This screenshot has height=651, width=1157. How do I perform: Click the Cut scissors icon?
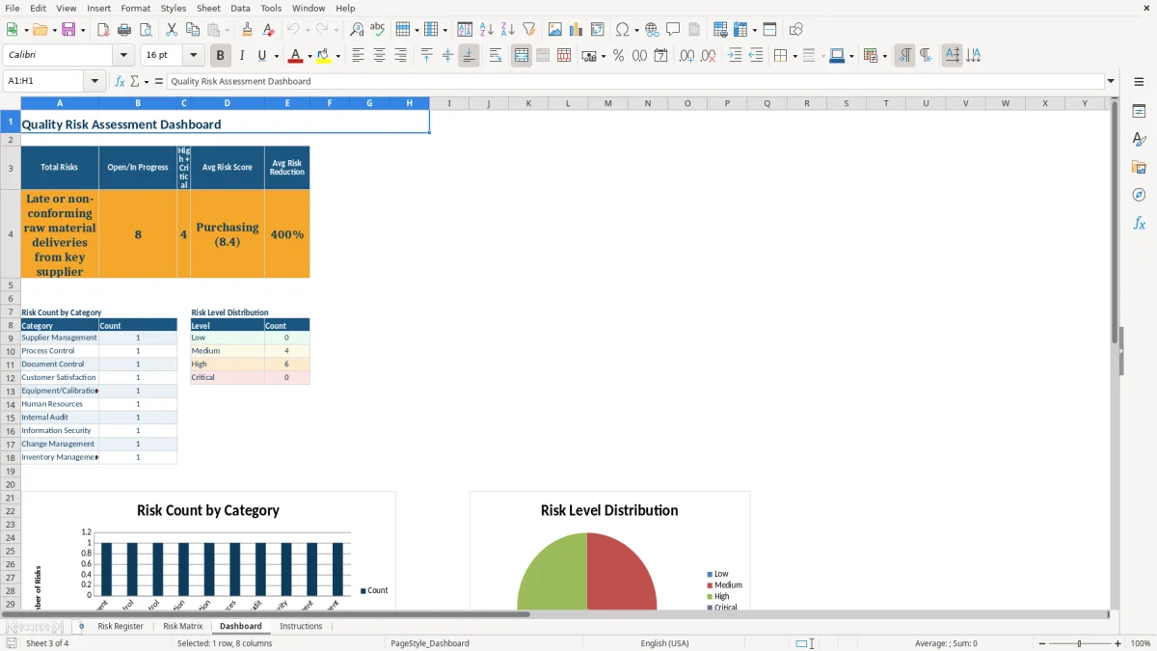(x=172, y=29)
